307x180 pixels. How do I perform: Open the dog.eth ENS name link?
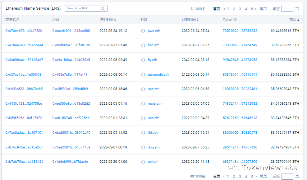[154, 147]
